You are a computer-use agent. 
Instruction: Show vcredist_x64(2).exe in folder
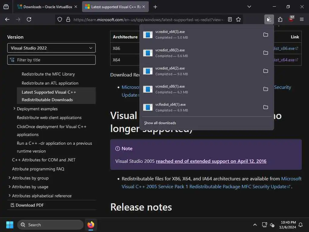tap(266, 71)
